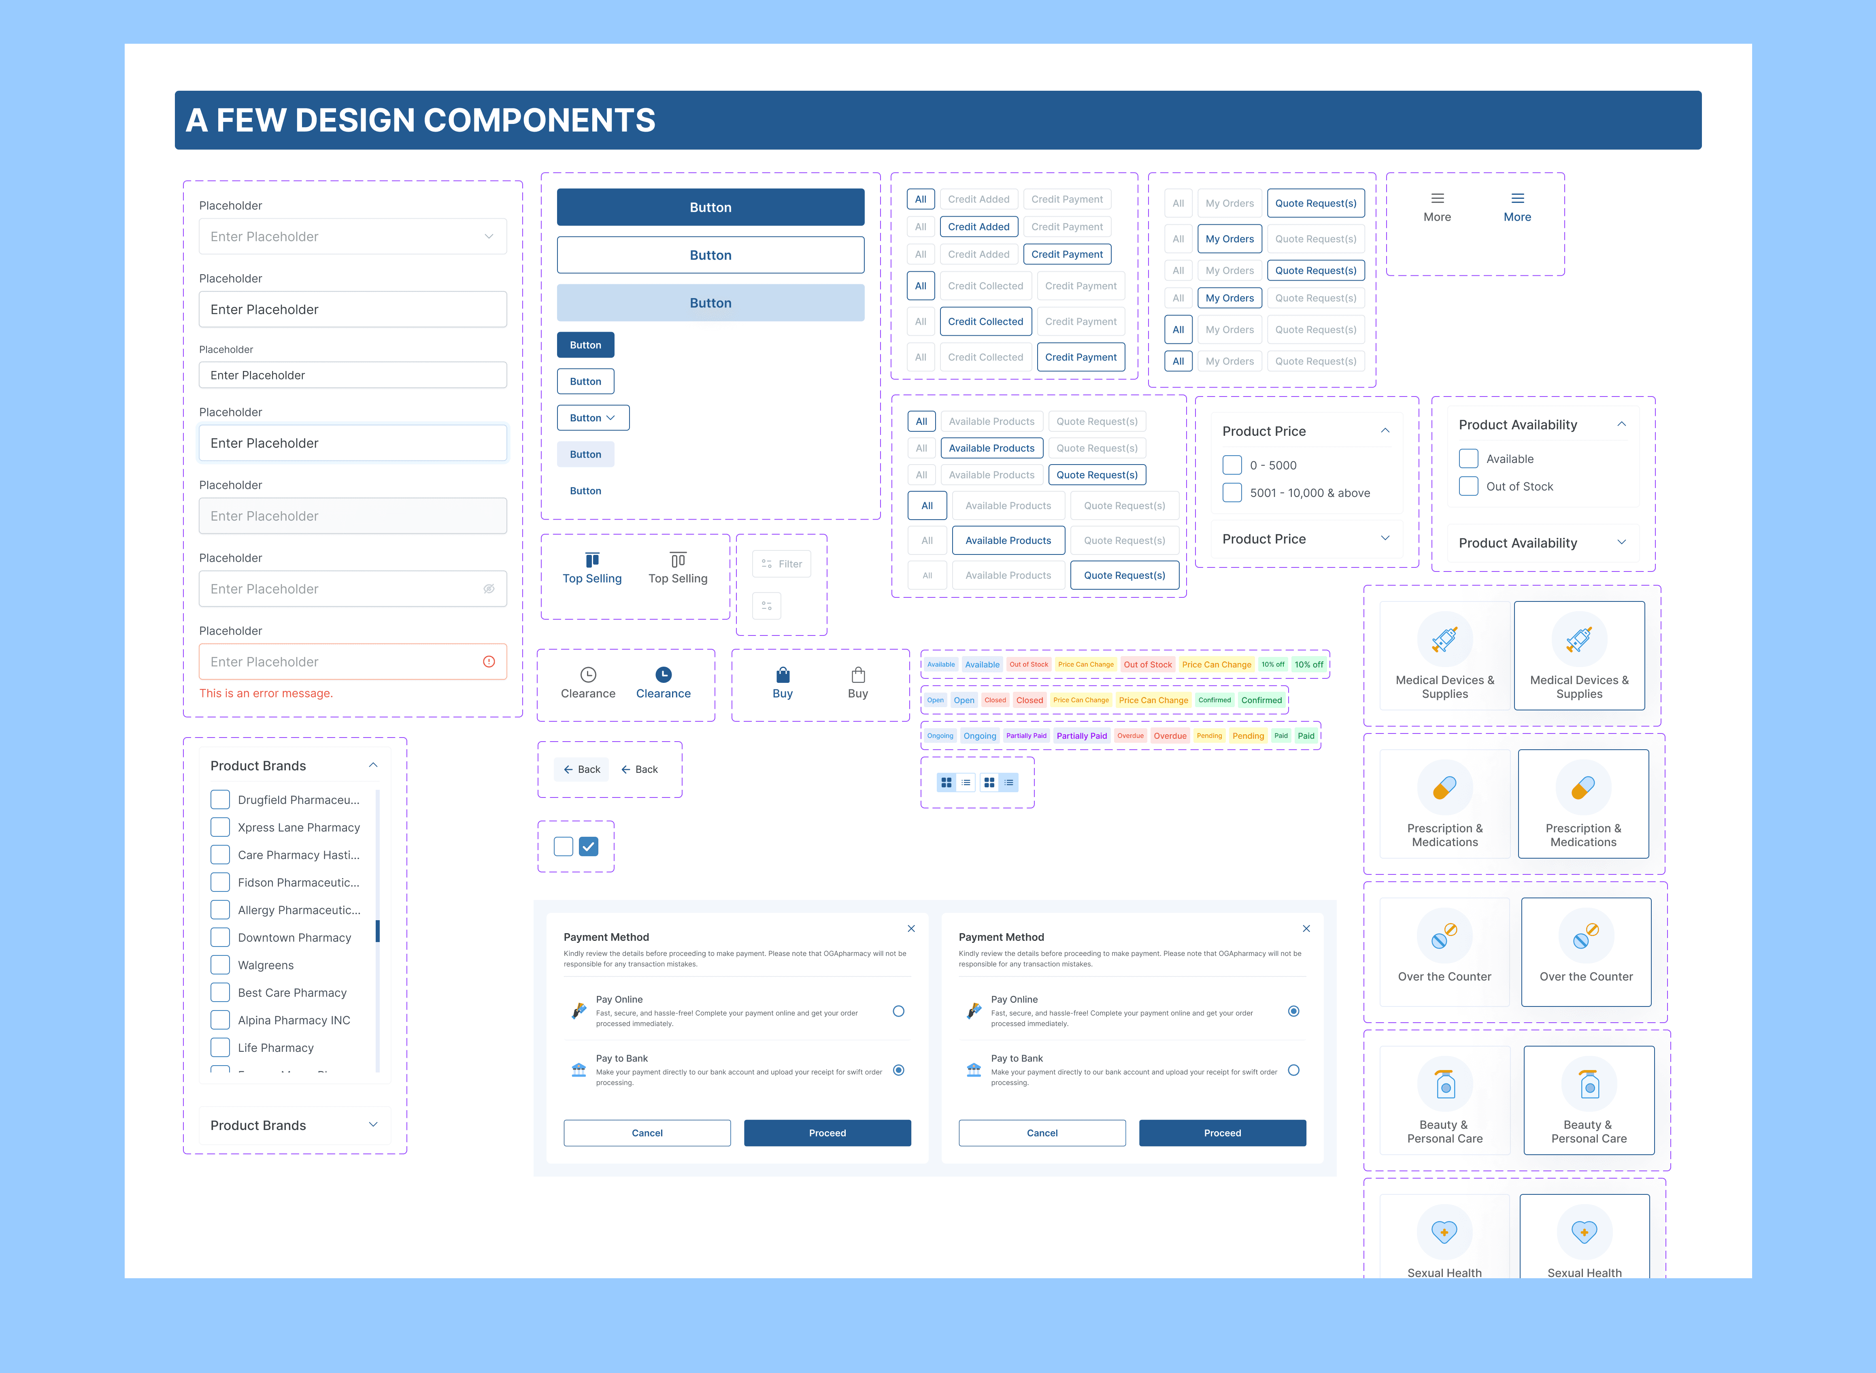Check the Drugfield Pharmaceu... brand checkbox
The width and height of the screenshot is (1876, 1373).
pos(220,800)
